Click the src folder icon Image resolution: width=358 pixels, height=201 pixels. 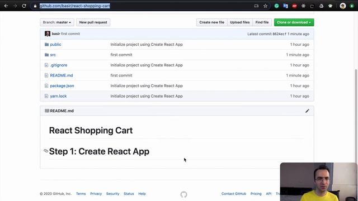pyautogui.click(x=46, y=55)
